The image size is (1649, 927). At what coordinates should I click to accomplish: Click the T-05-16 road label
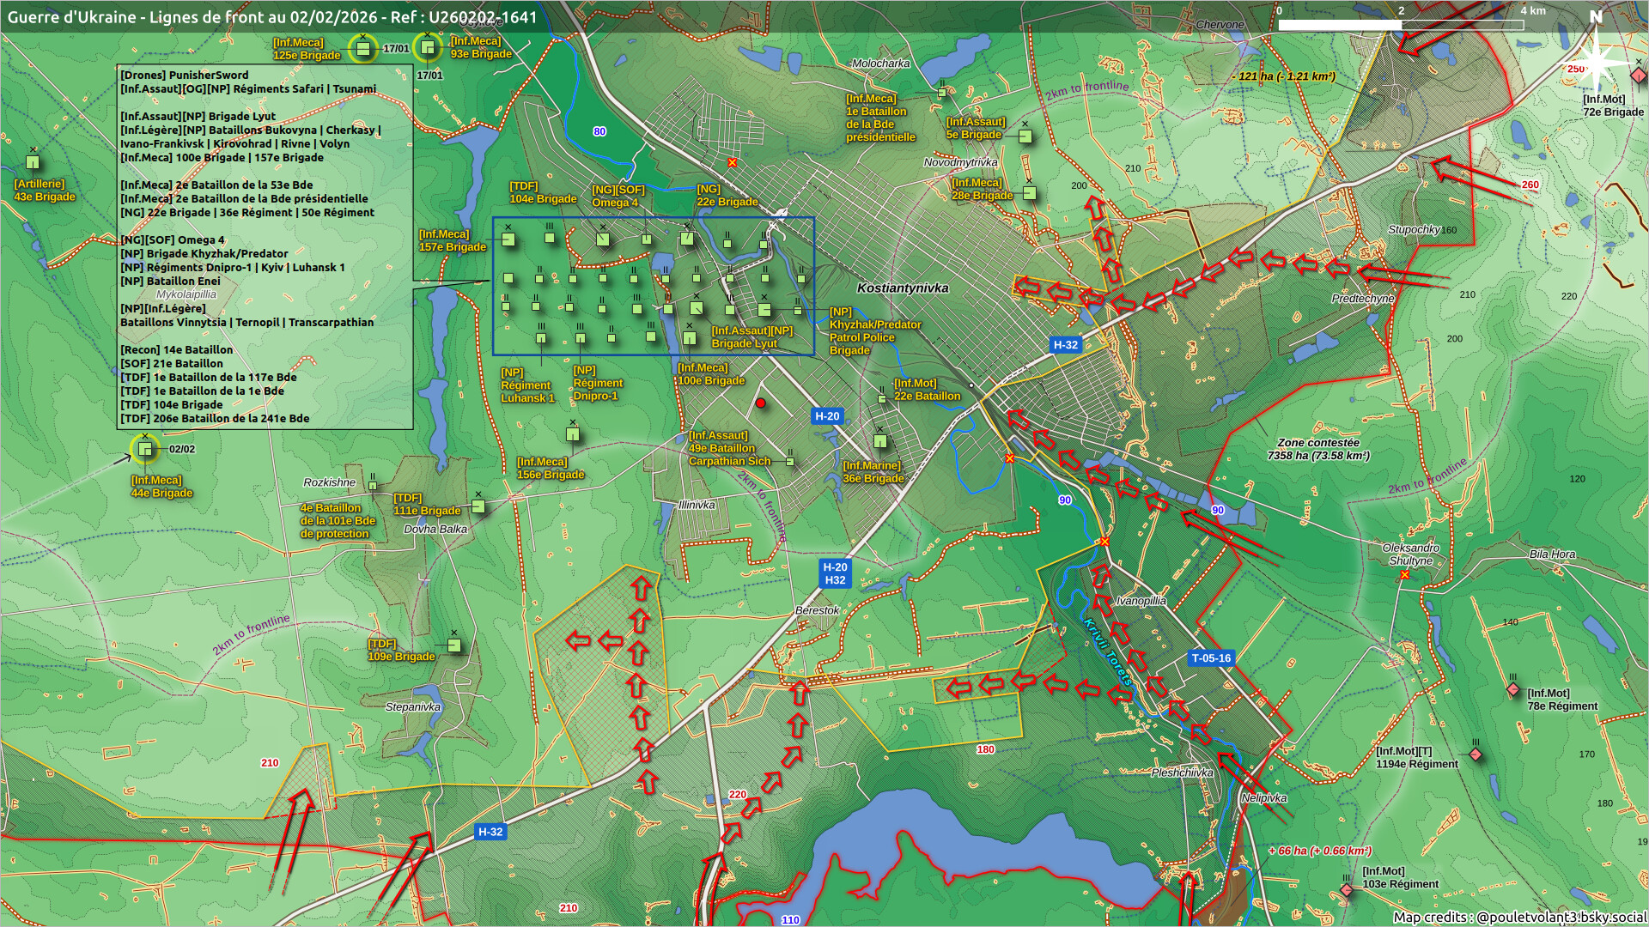tap(1211, 658)
